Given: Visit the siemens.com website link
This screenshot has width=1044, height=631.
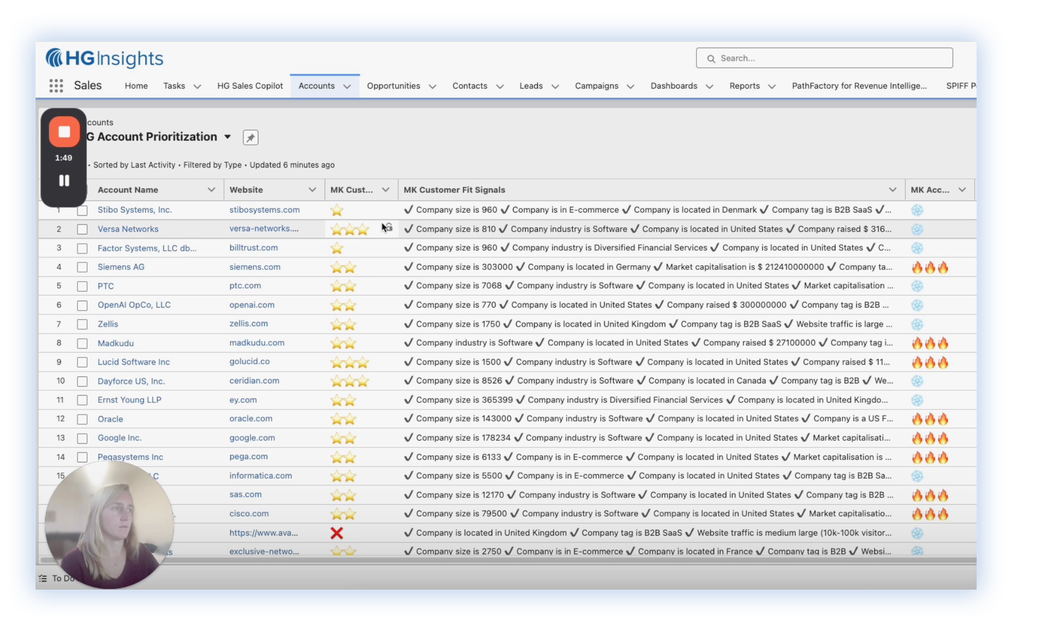Looking at the screenshot, I should [x=255, y=267].
